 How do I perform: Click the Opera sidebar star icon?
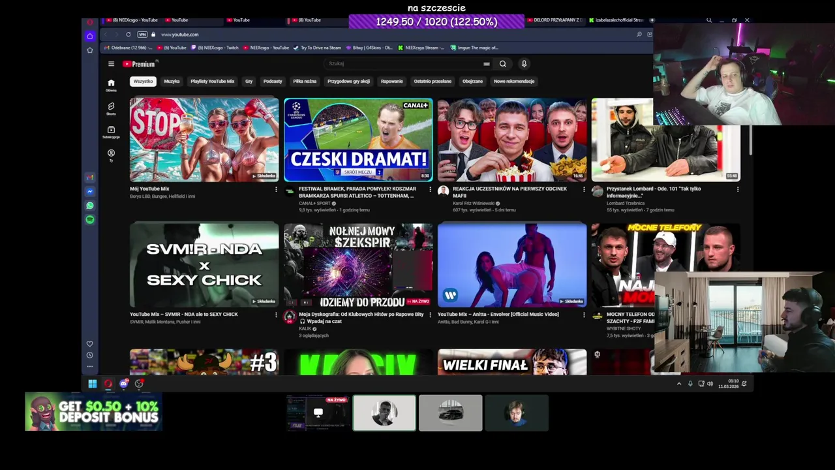click(x=90, y=50)
